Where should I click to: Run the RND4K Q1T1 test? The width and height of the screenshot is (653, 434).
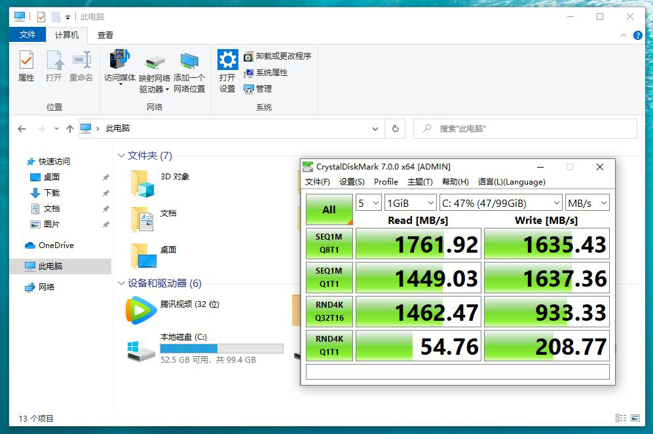[329, 346]
